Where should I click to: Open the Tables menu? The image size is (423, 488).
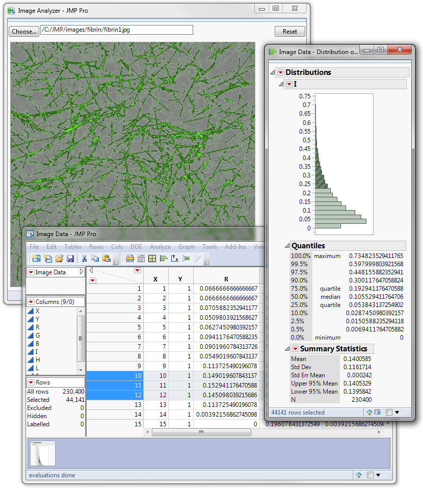73,247
